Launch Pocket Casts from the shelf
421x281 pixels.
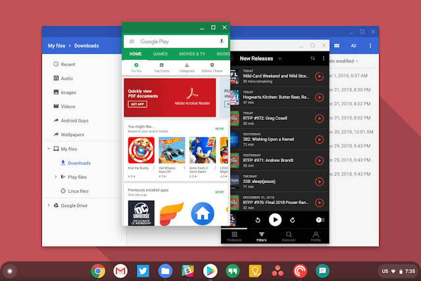300,270
